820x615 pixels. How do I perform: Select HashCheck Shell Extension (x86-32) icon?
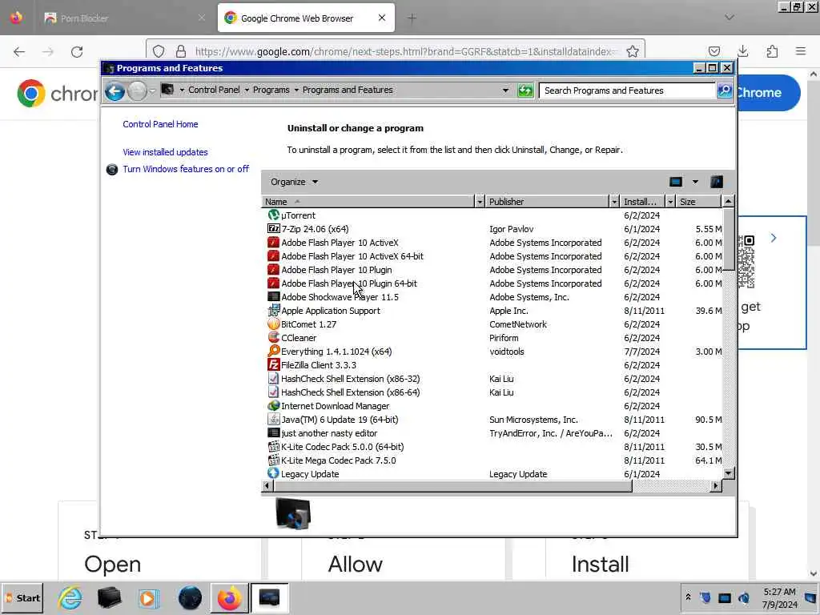click(273, 378)
